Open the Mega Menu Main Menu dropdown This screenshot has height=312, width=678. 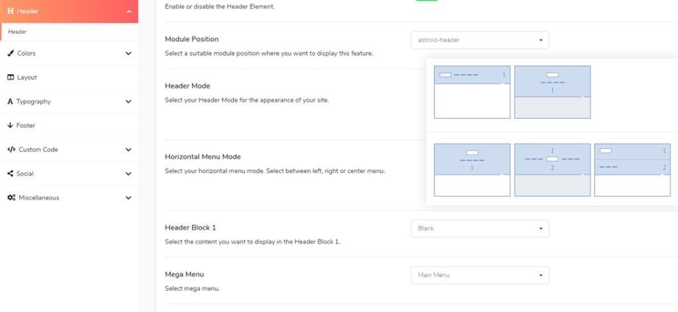[x=480, y=275]
